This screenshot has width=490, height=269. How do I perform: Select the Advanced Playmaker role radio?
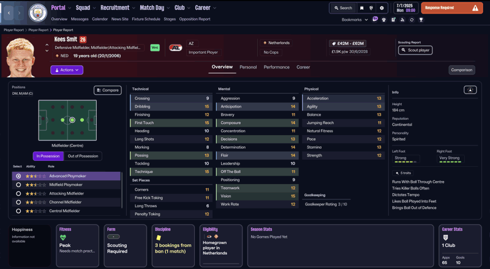click(x=18, y=176)
